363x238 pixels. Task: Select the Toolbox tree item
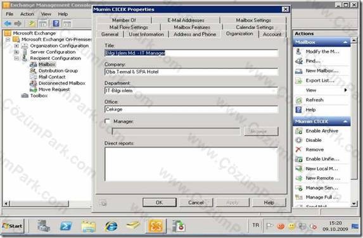click(x=39, y=96)
